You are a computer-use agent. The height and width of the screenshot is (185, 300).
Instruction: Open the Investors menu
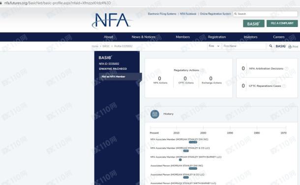pyautogui.click(x=250, y=37)
